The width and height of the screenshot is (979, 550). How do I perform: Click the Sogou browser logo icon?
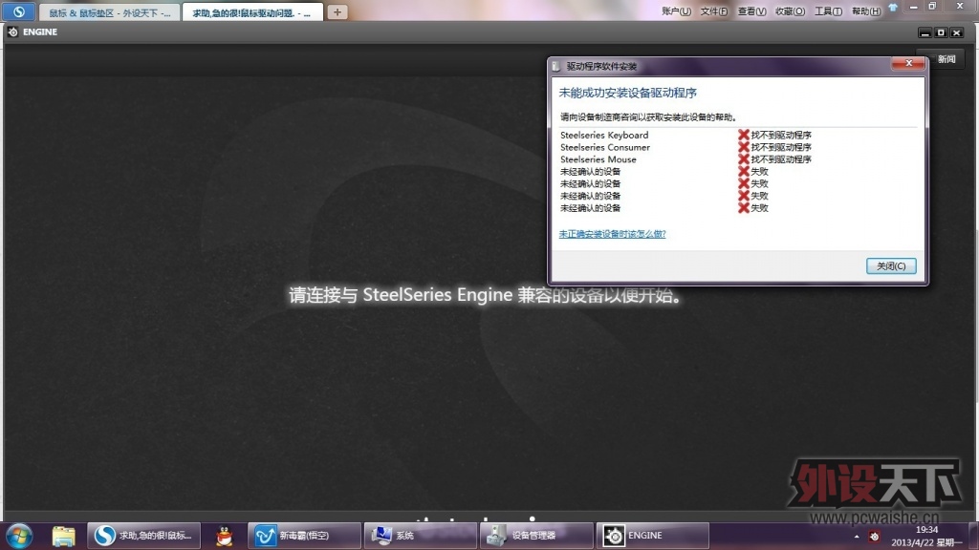19,11
